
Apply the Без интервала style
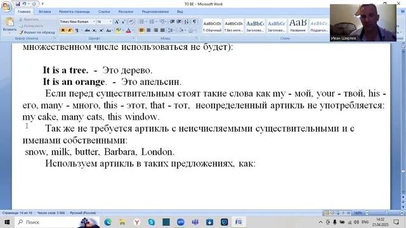coord(233,26)
